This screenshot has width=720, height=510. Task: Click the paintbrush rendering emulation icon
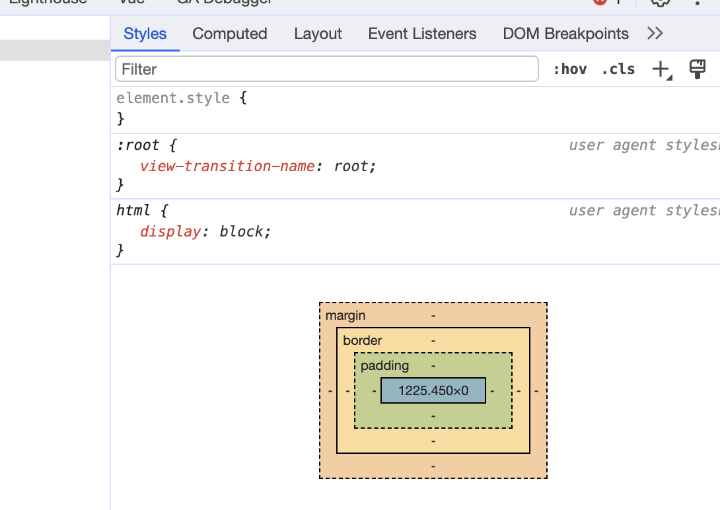pyautogui.click(x=698, y=68)
